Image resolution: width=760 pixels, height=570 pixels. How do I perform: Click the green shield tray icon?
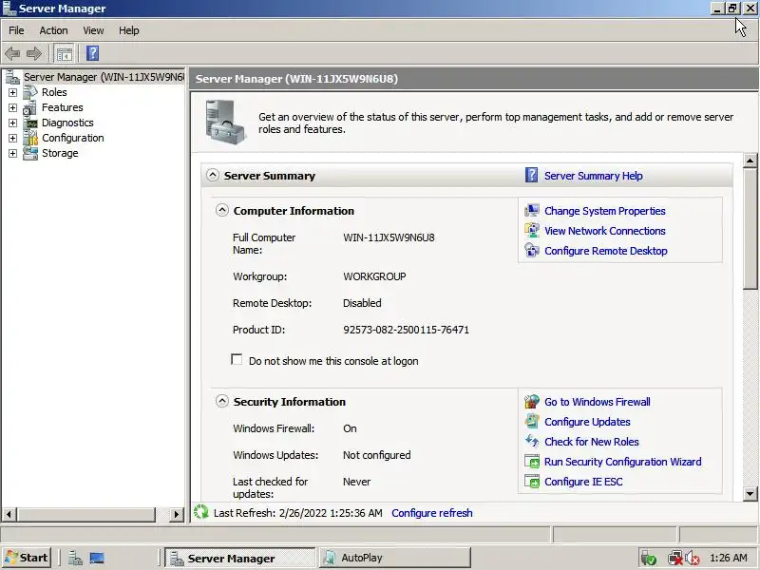coord(649,558)
